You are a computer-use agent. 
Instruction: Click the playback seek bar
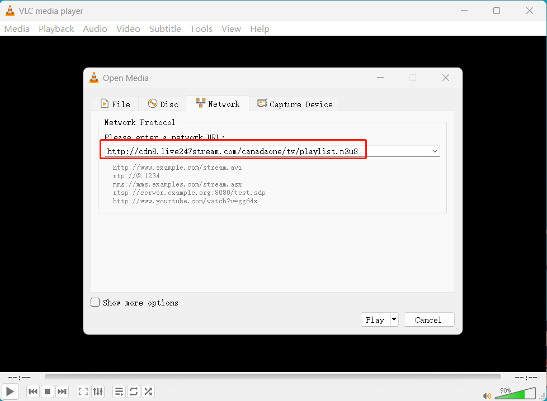coord(273,376)
